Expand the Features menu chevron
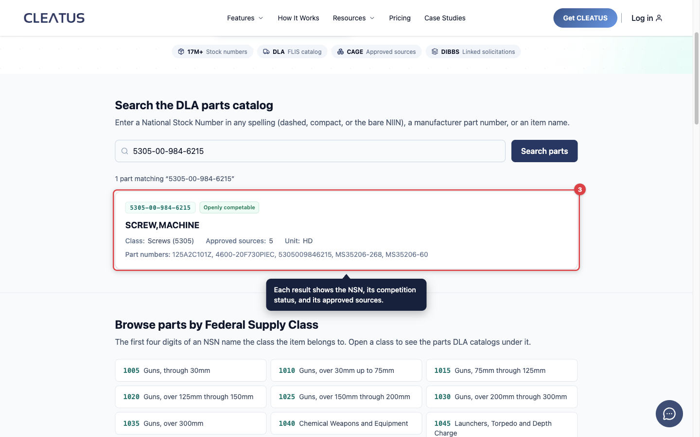The height and width of the screenshot is (437, 700). [x=261, y=18]
